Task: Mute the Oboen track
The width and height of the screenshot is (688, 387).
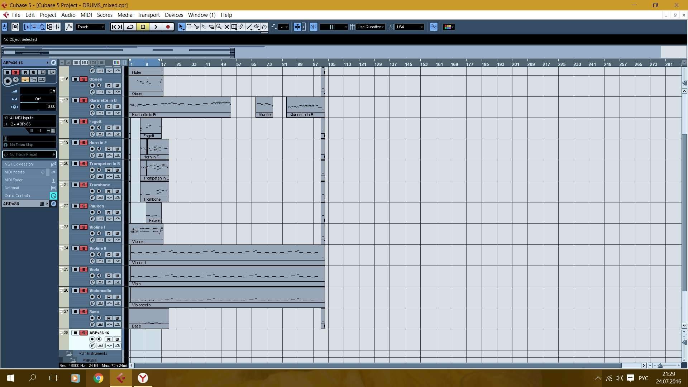Action: click(75, 79)
